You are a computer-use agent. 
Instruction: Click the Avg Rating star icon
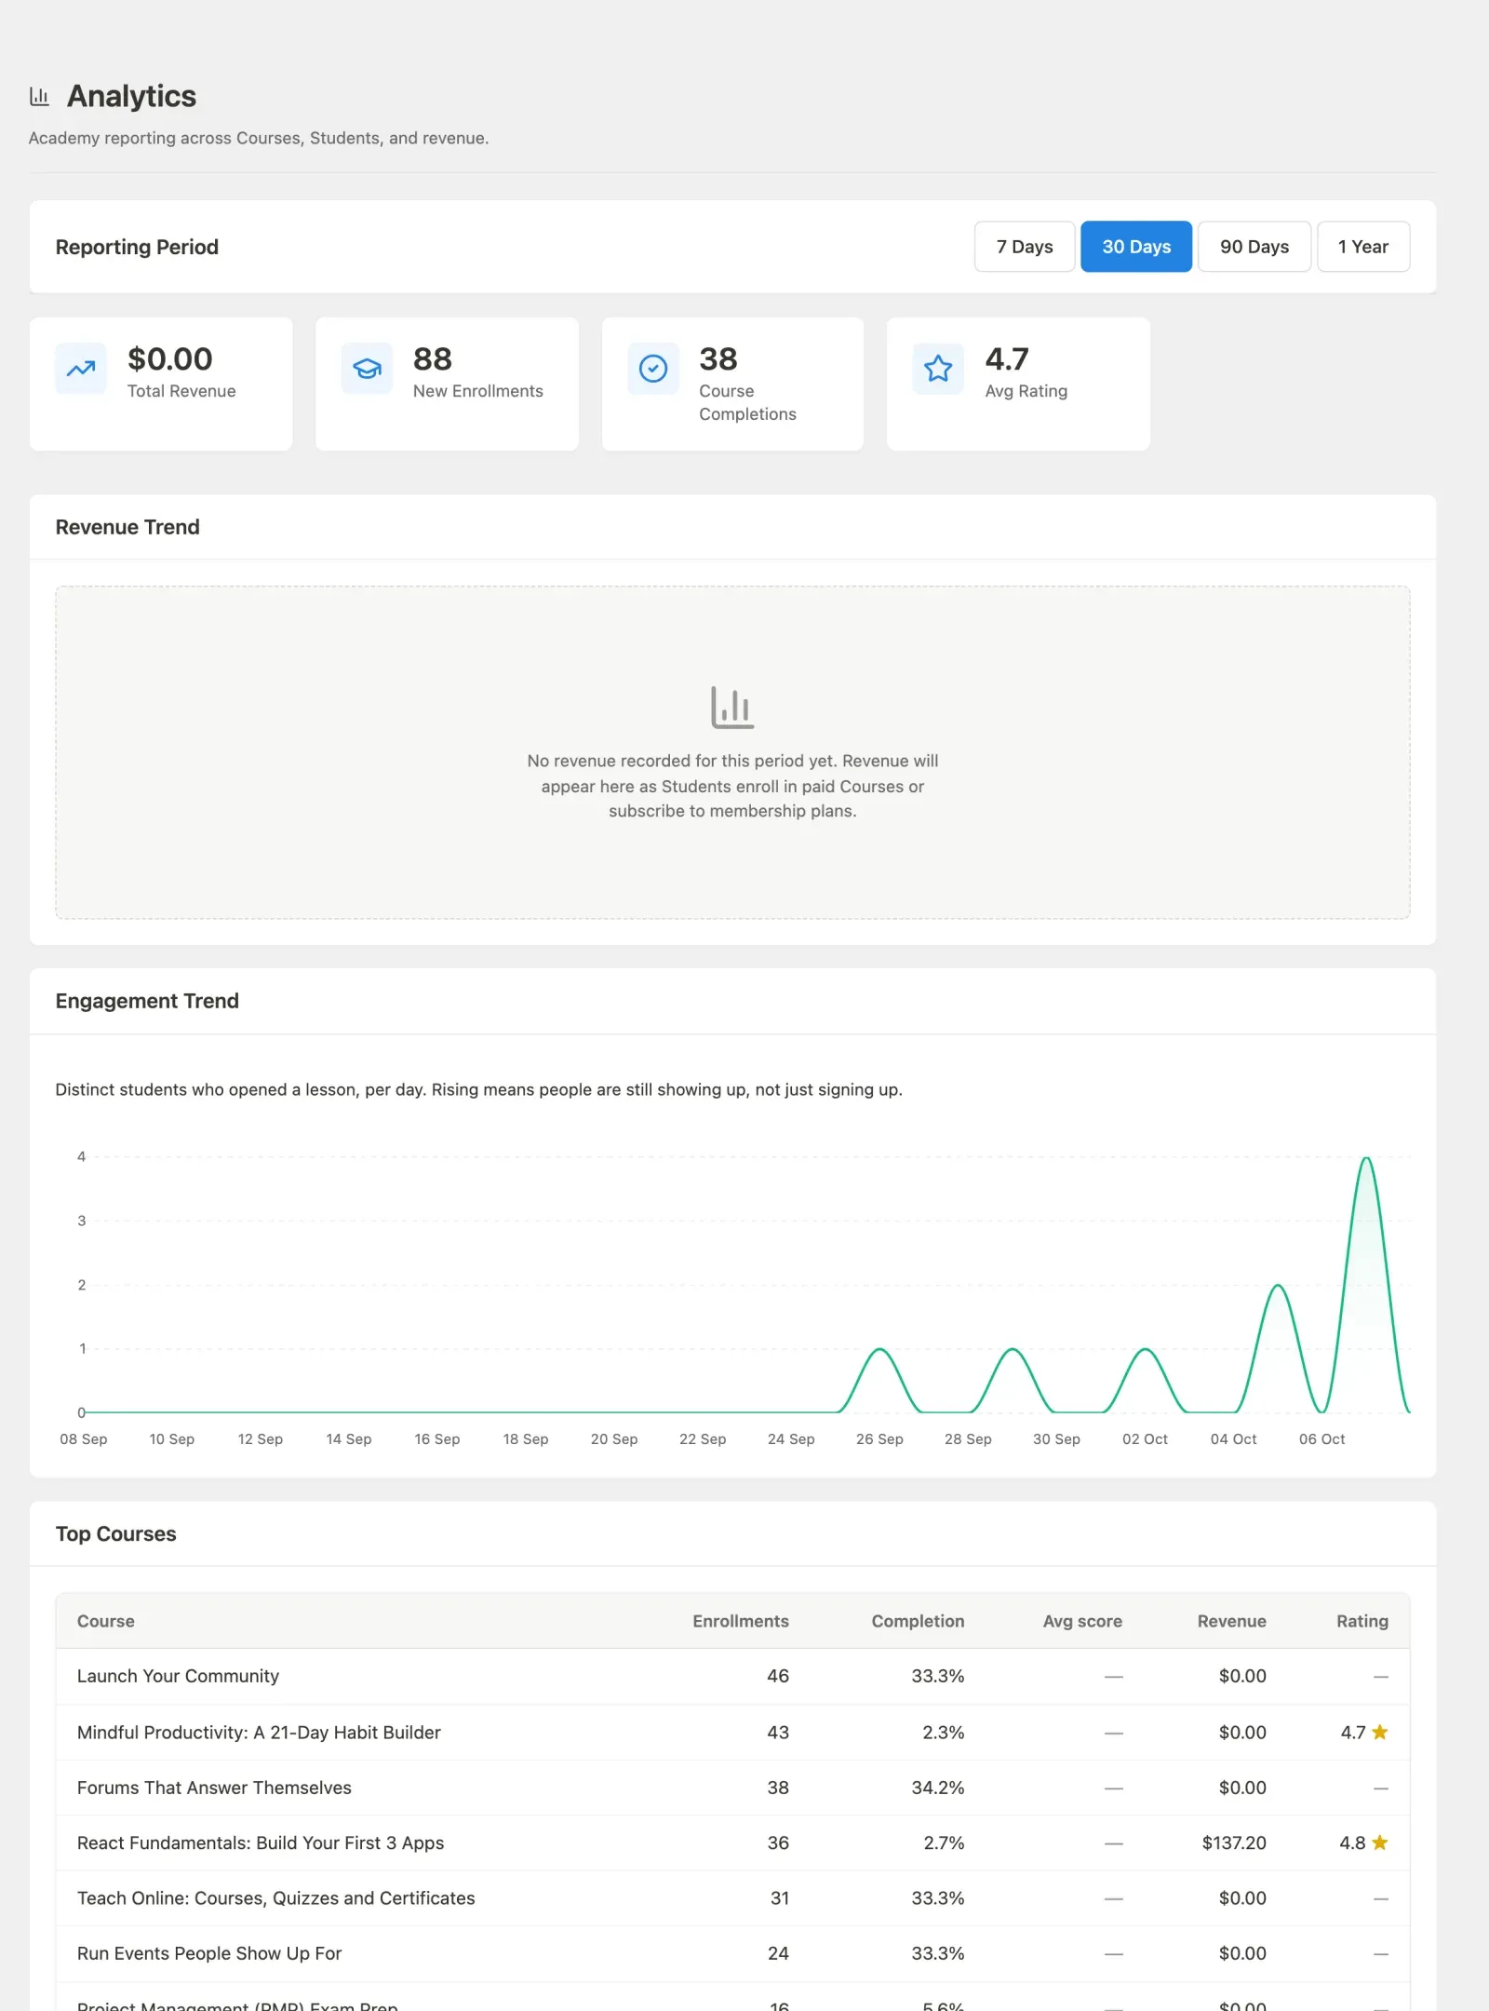(x=938, y=369)
